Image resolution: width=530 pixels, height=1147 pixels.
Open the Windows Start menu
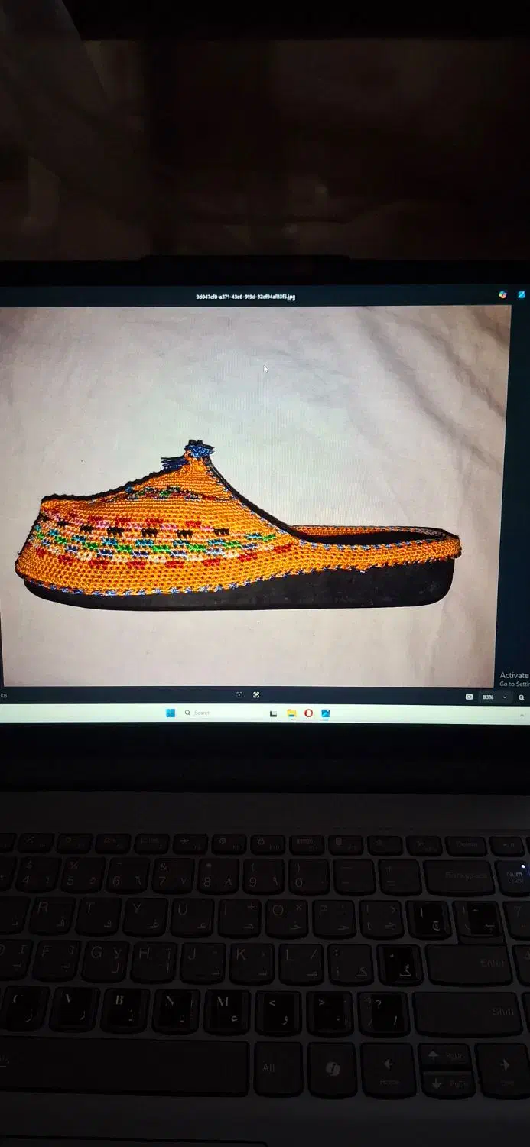tap(171, 713)
